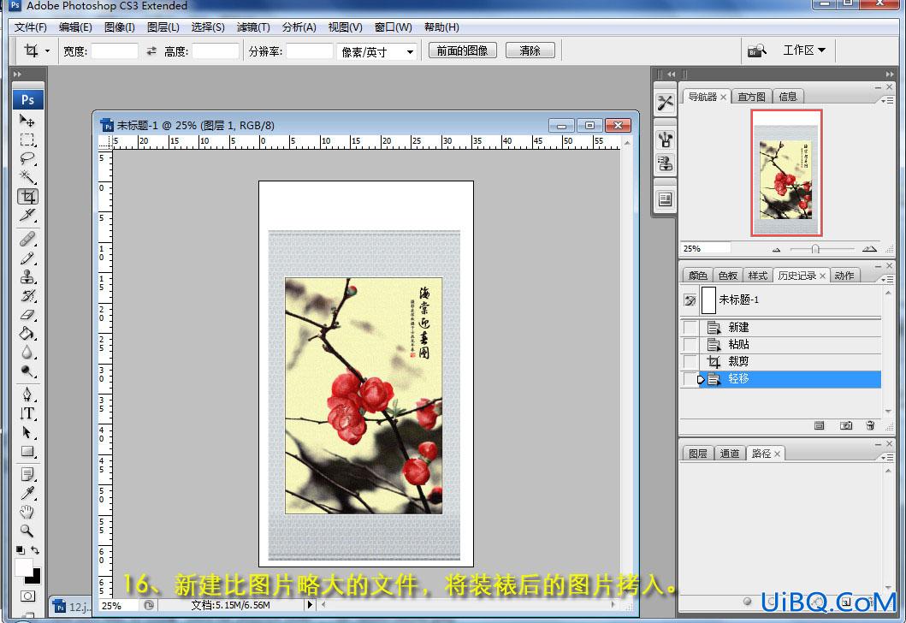Viewport: 906px width, 623px height.
Task: Set history brush source for 新建 state
Action: click(690, 328)
